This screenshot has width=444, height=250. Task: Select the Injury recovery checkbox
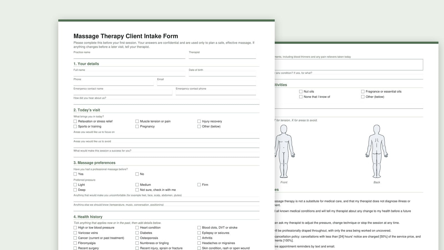[x=199, y=121]
